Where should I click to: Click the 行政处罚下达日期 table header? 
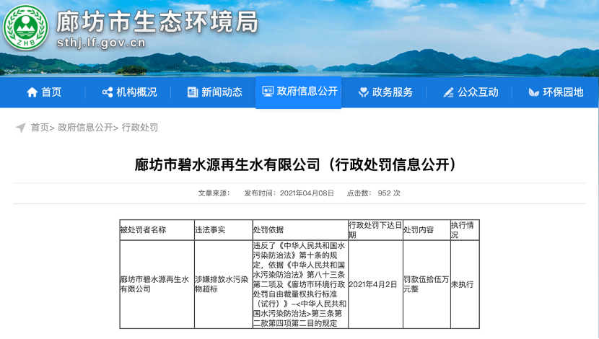[x=375, y=230]
